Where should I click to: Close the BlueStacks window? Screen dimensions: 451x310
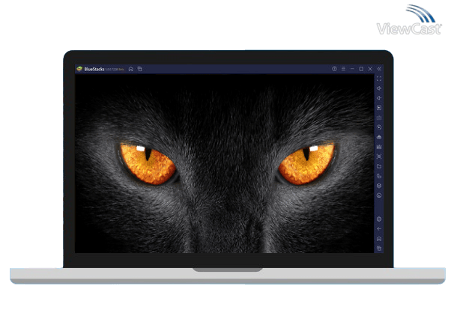pyautogui.click(x=370, y=69)
